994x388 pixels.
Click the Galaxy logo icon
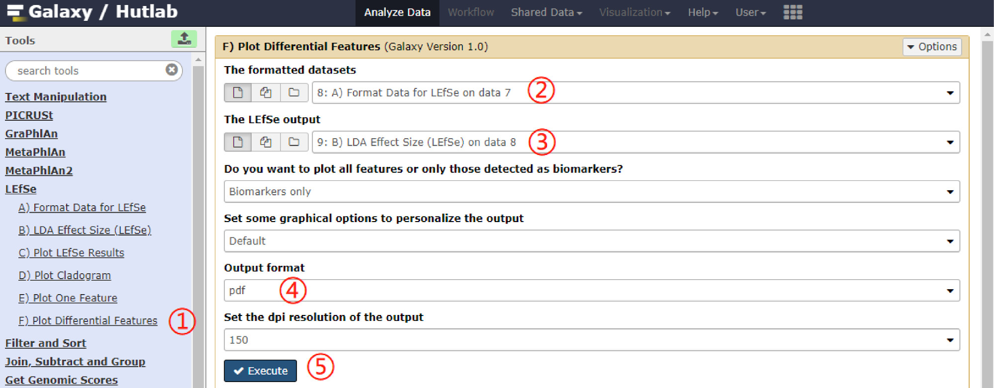(15, 12)
